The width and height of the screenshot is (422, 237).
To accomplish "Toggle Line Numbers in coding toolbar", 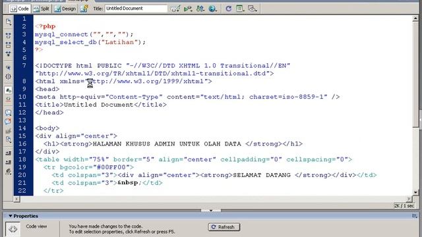I will [x=9, y=90].
